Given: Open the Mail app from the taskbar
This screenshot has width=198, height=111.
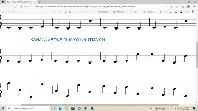Looking at the screenshot, I should (80, 108).
